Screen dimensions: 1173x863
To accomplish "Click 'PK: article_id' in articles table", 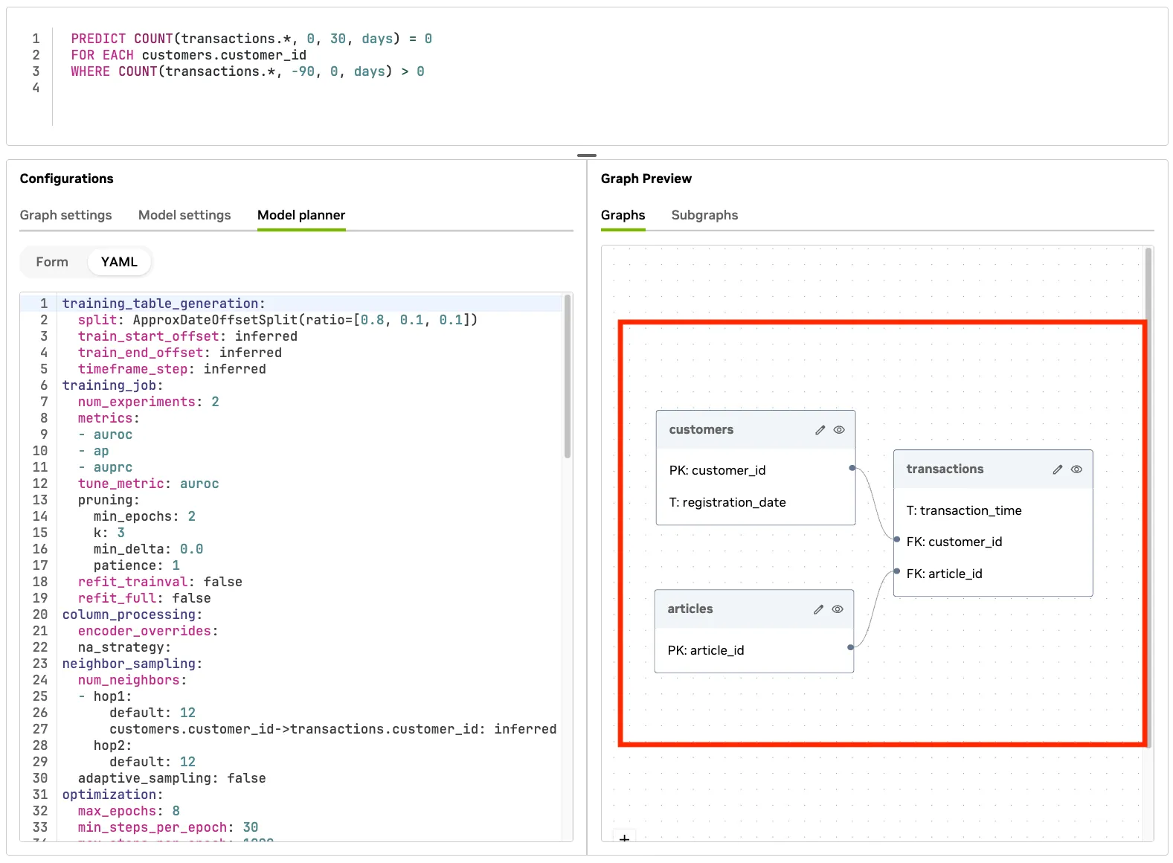I will click(706, 650).
